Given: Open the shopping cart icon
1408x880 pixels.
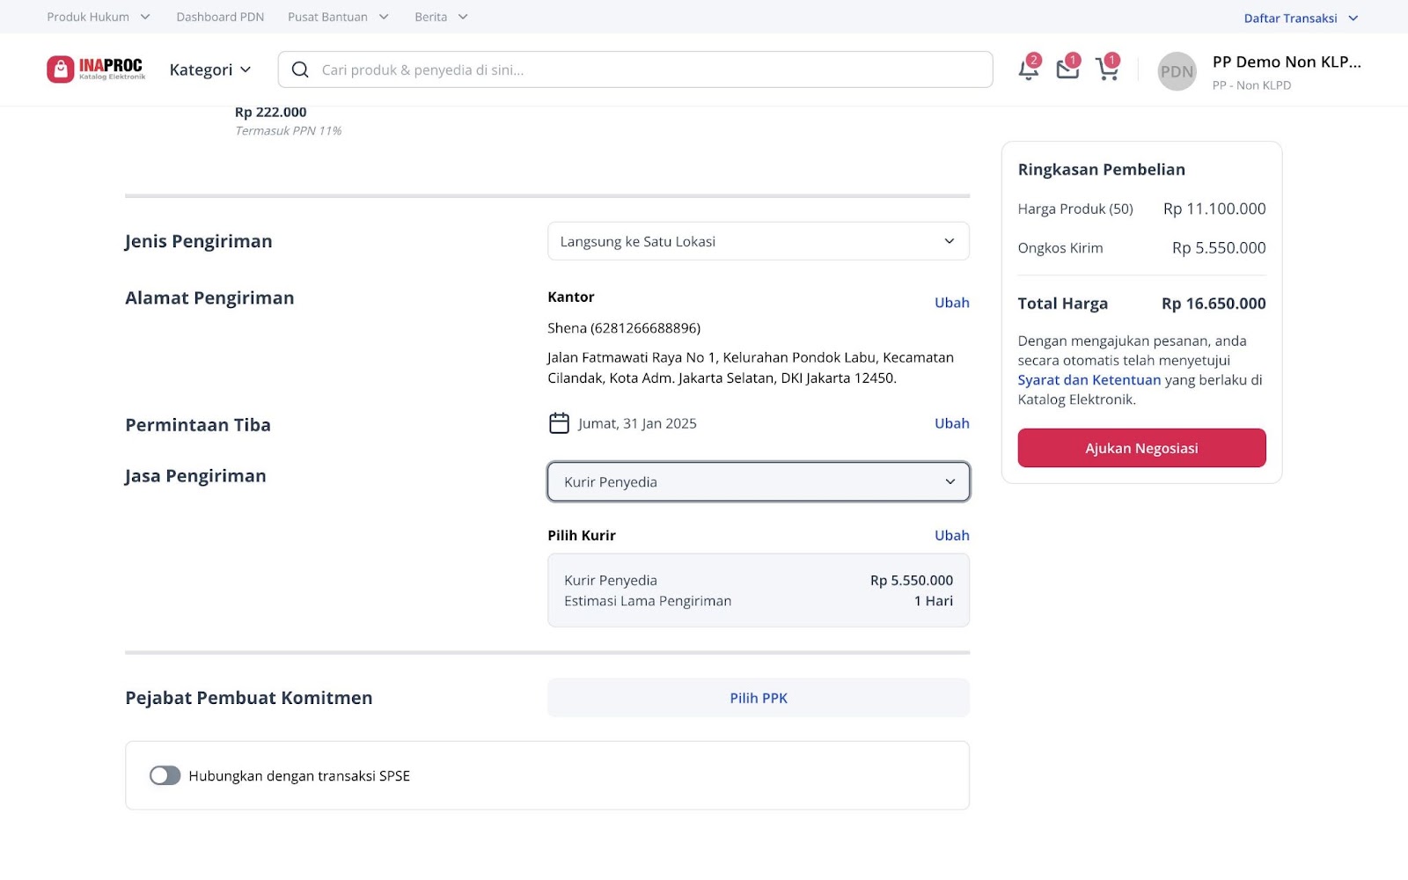Looking at the screenshot, I should tap(1107, 69).
